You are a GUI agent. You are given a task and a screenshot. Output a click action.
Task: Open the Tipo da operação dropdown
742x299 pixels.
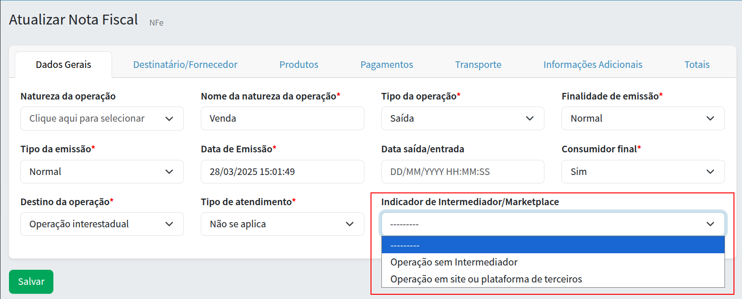point(462,118)
